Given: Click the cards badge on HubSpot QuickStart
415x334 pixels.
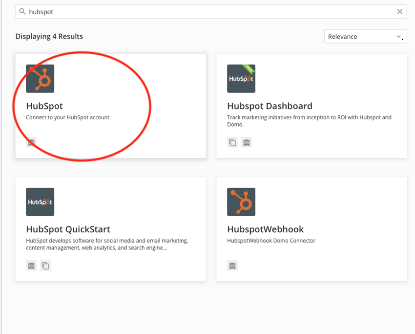Looking at the screenshot, I should pyautogui.click(x=45, y=266).
